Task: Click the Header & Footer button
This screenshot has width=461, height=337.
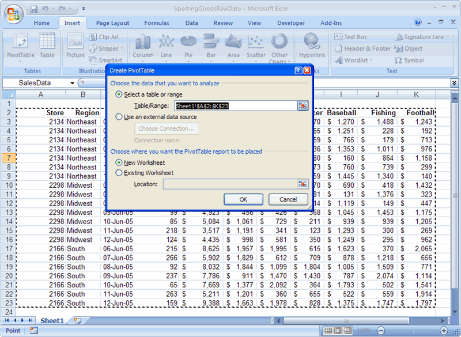Action: pos(362,48)
